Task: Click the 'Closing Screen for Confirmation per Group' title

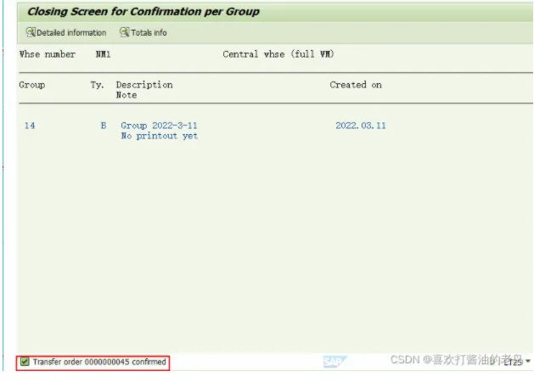Action: coord(143,12)
